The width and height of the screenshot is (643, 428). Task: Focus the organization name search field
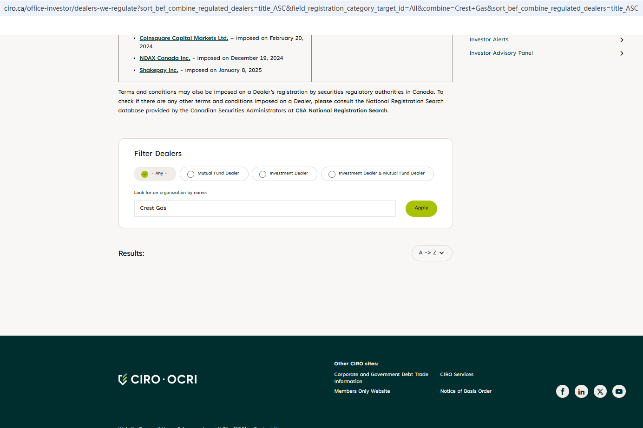click(265, 208)
